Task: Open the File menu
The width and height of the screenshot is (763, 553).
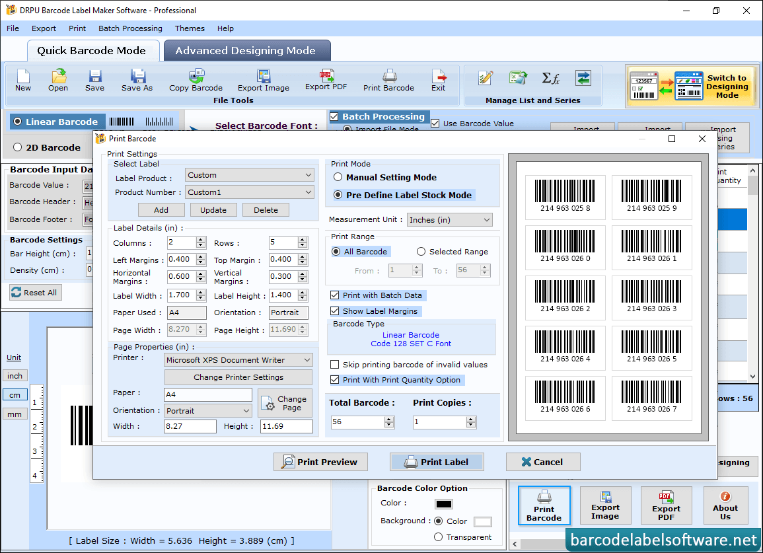Action: coord(13,28)
